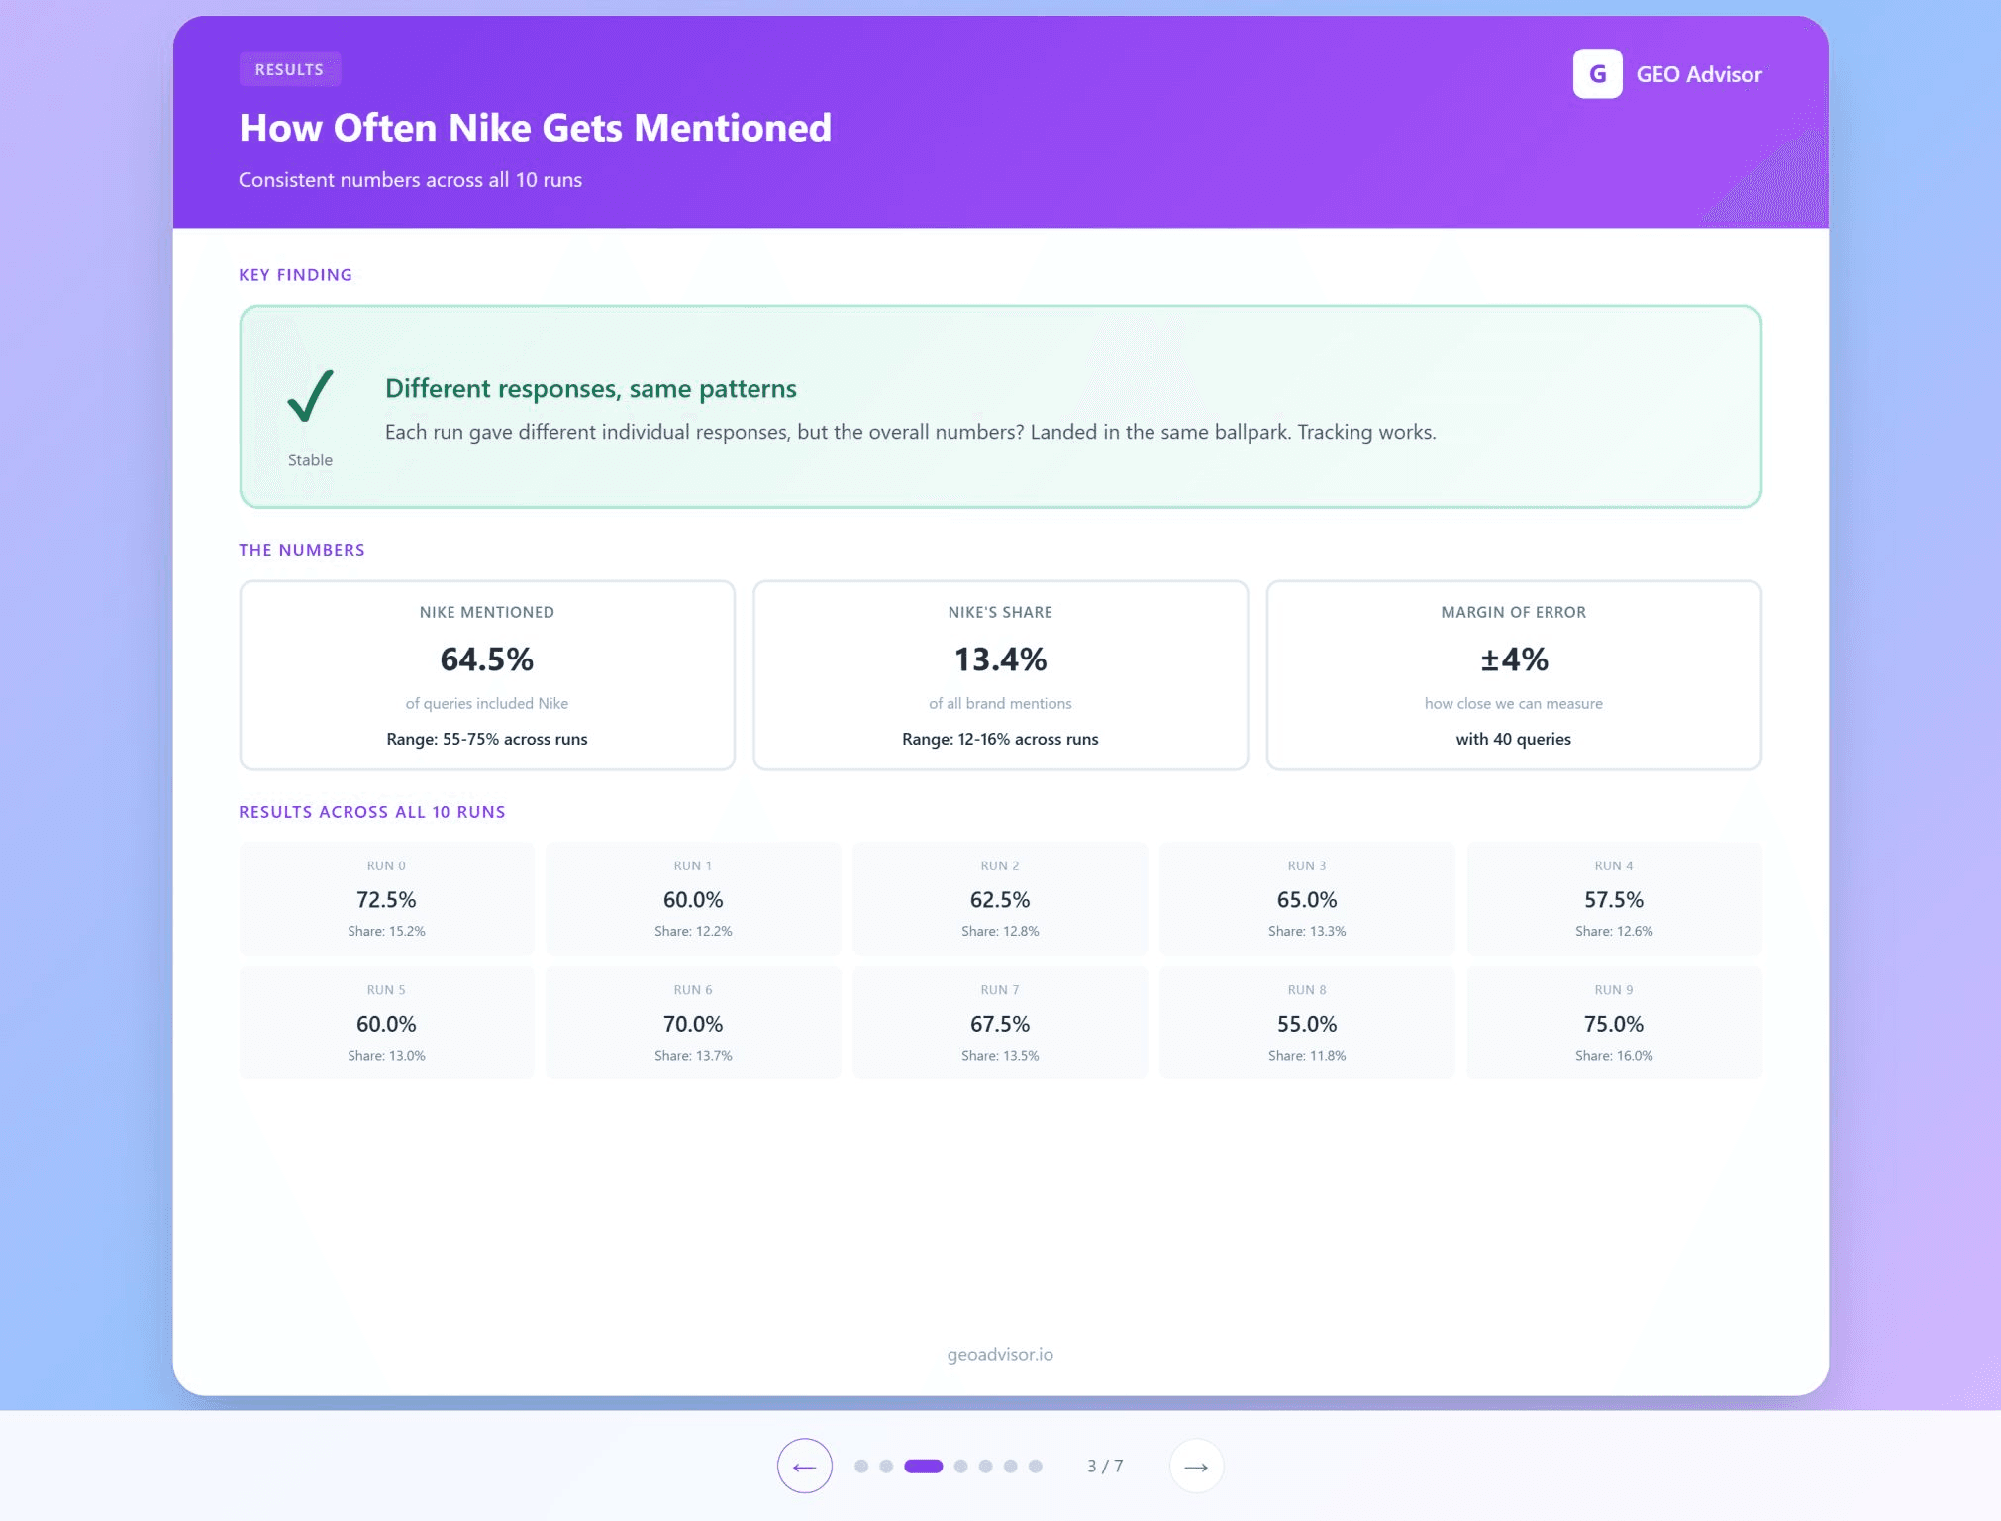
Task: Click the Different responses, same patterns heading
Action: tap(590, 388)
